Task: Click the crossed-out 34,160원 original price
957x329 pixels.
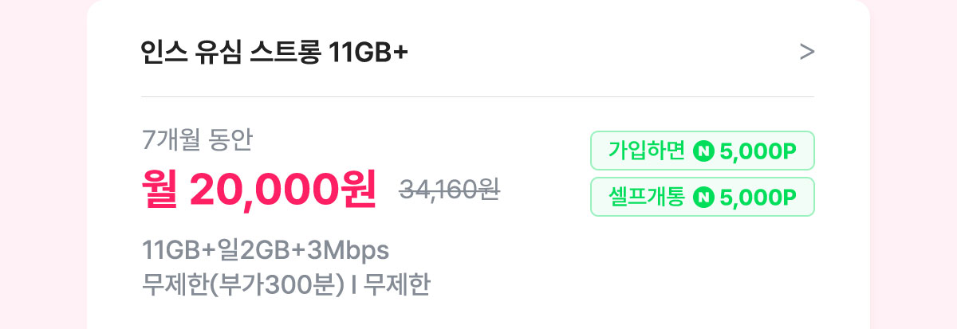Action: (x=449, y=190)
